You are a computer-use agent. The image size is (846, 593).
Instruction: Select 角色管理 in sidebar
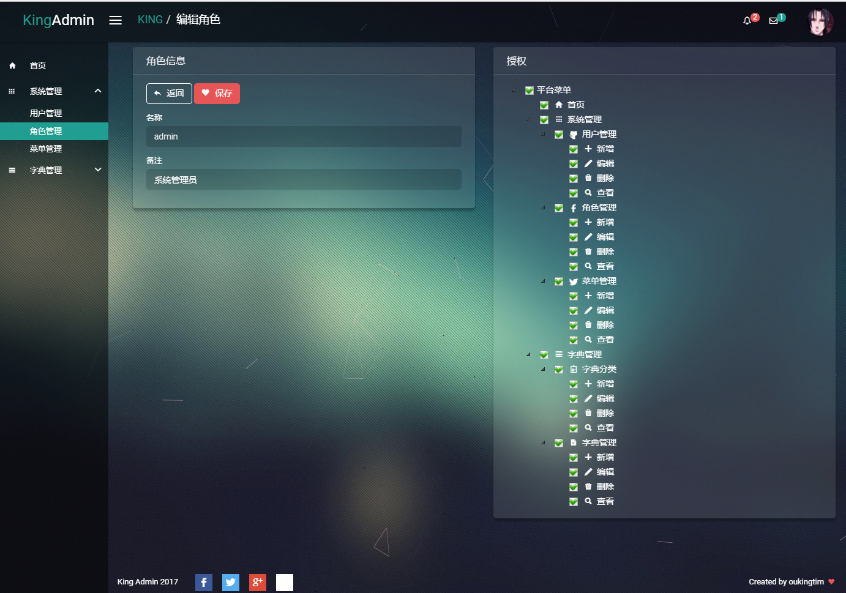point(54,131)
